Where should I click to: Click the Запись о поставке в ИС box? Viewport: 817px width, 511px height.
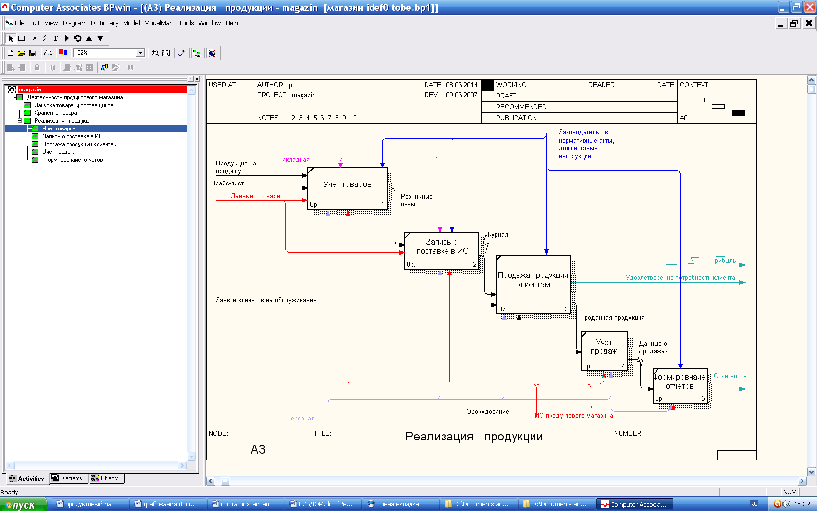(442, 251)
